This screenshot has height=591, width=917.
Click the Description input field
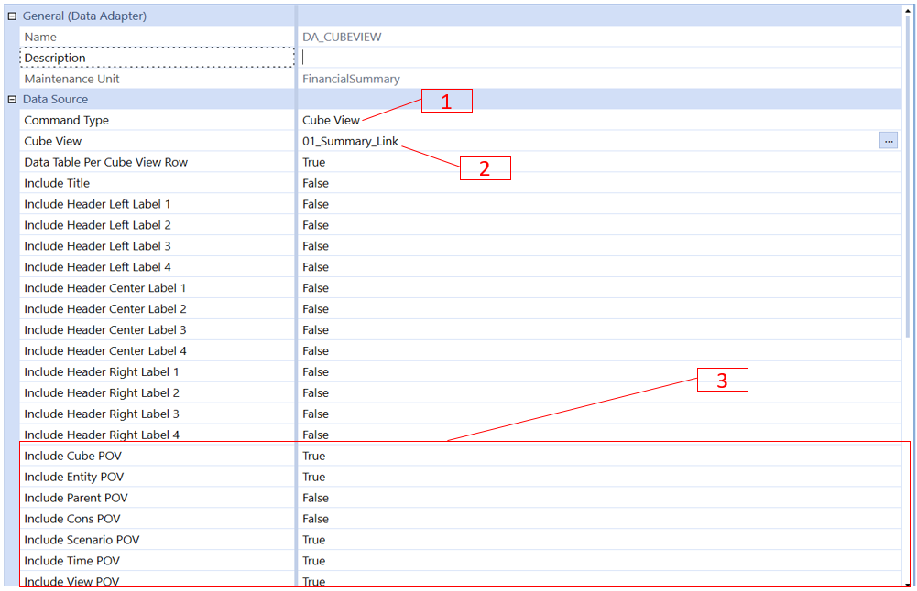[595, 58]
